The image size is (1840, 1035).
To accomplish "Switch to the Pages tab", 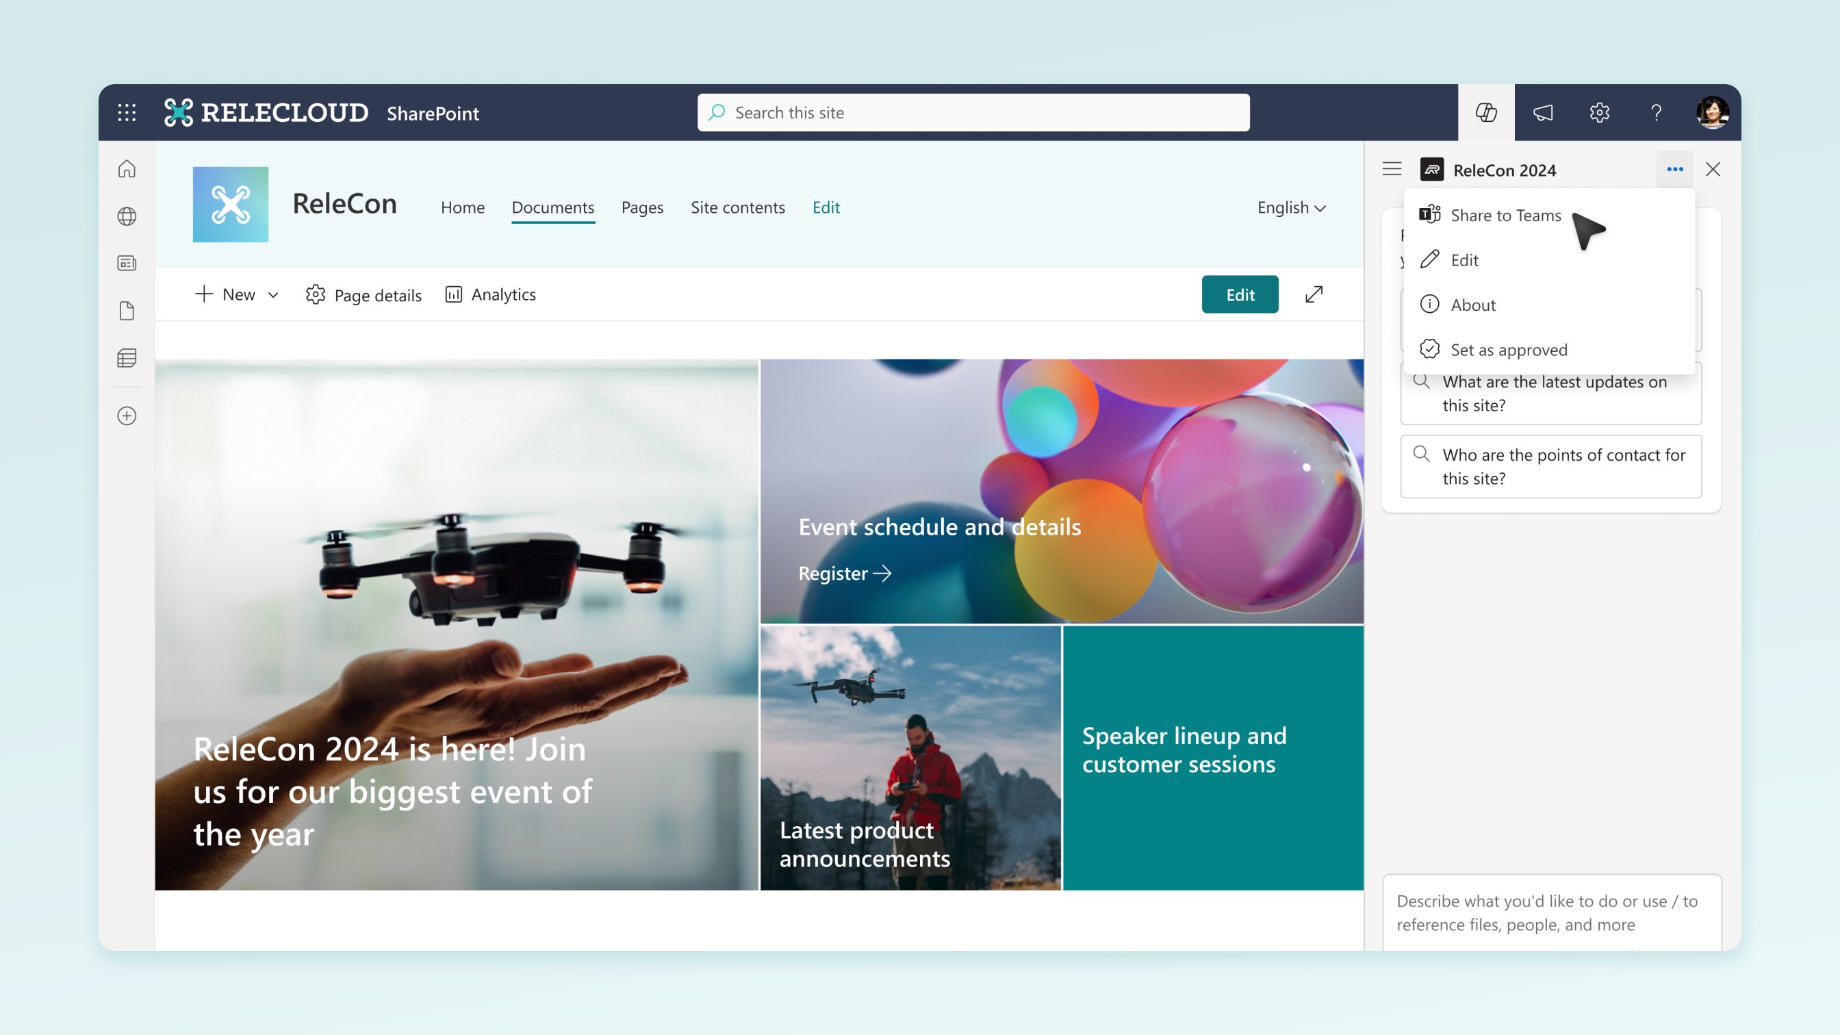I will (x=642, y=206).
